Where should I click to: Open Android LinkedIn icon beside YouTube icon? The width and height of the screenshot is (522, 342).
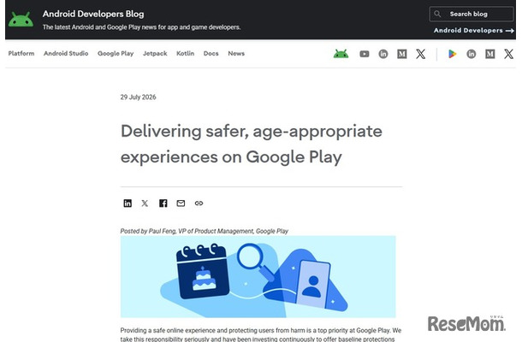383,54
